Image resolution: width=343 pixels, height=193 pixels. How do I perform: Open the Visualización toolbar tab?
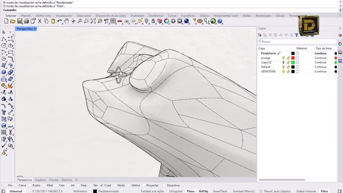pos(64,16)
